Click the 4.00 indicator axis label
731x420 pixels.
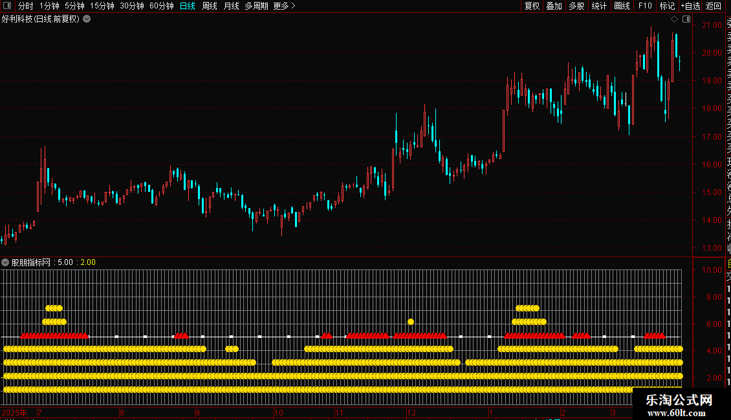click(x=714, y=351)
